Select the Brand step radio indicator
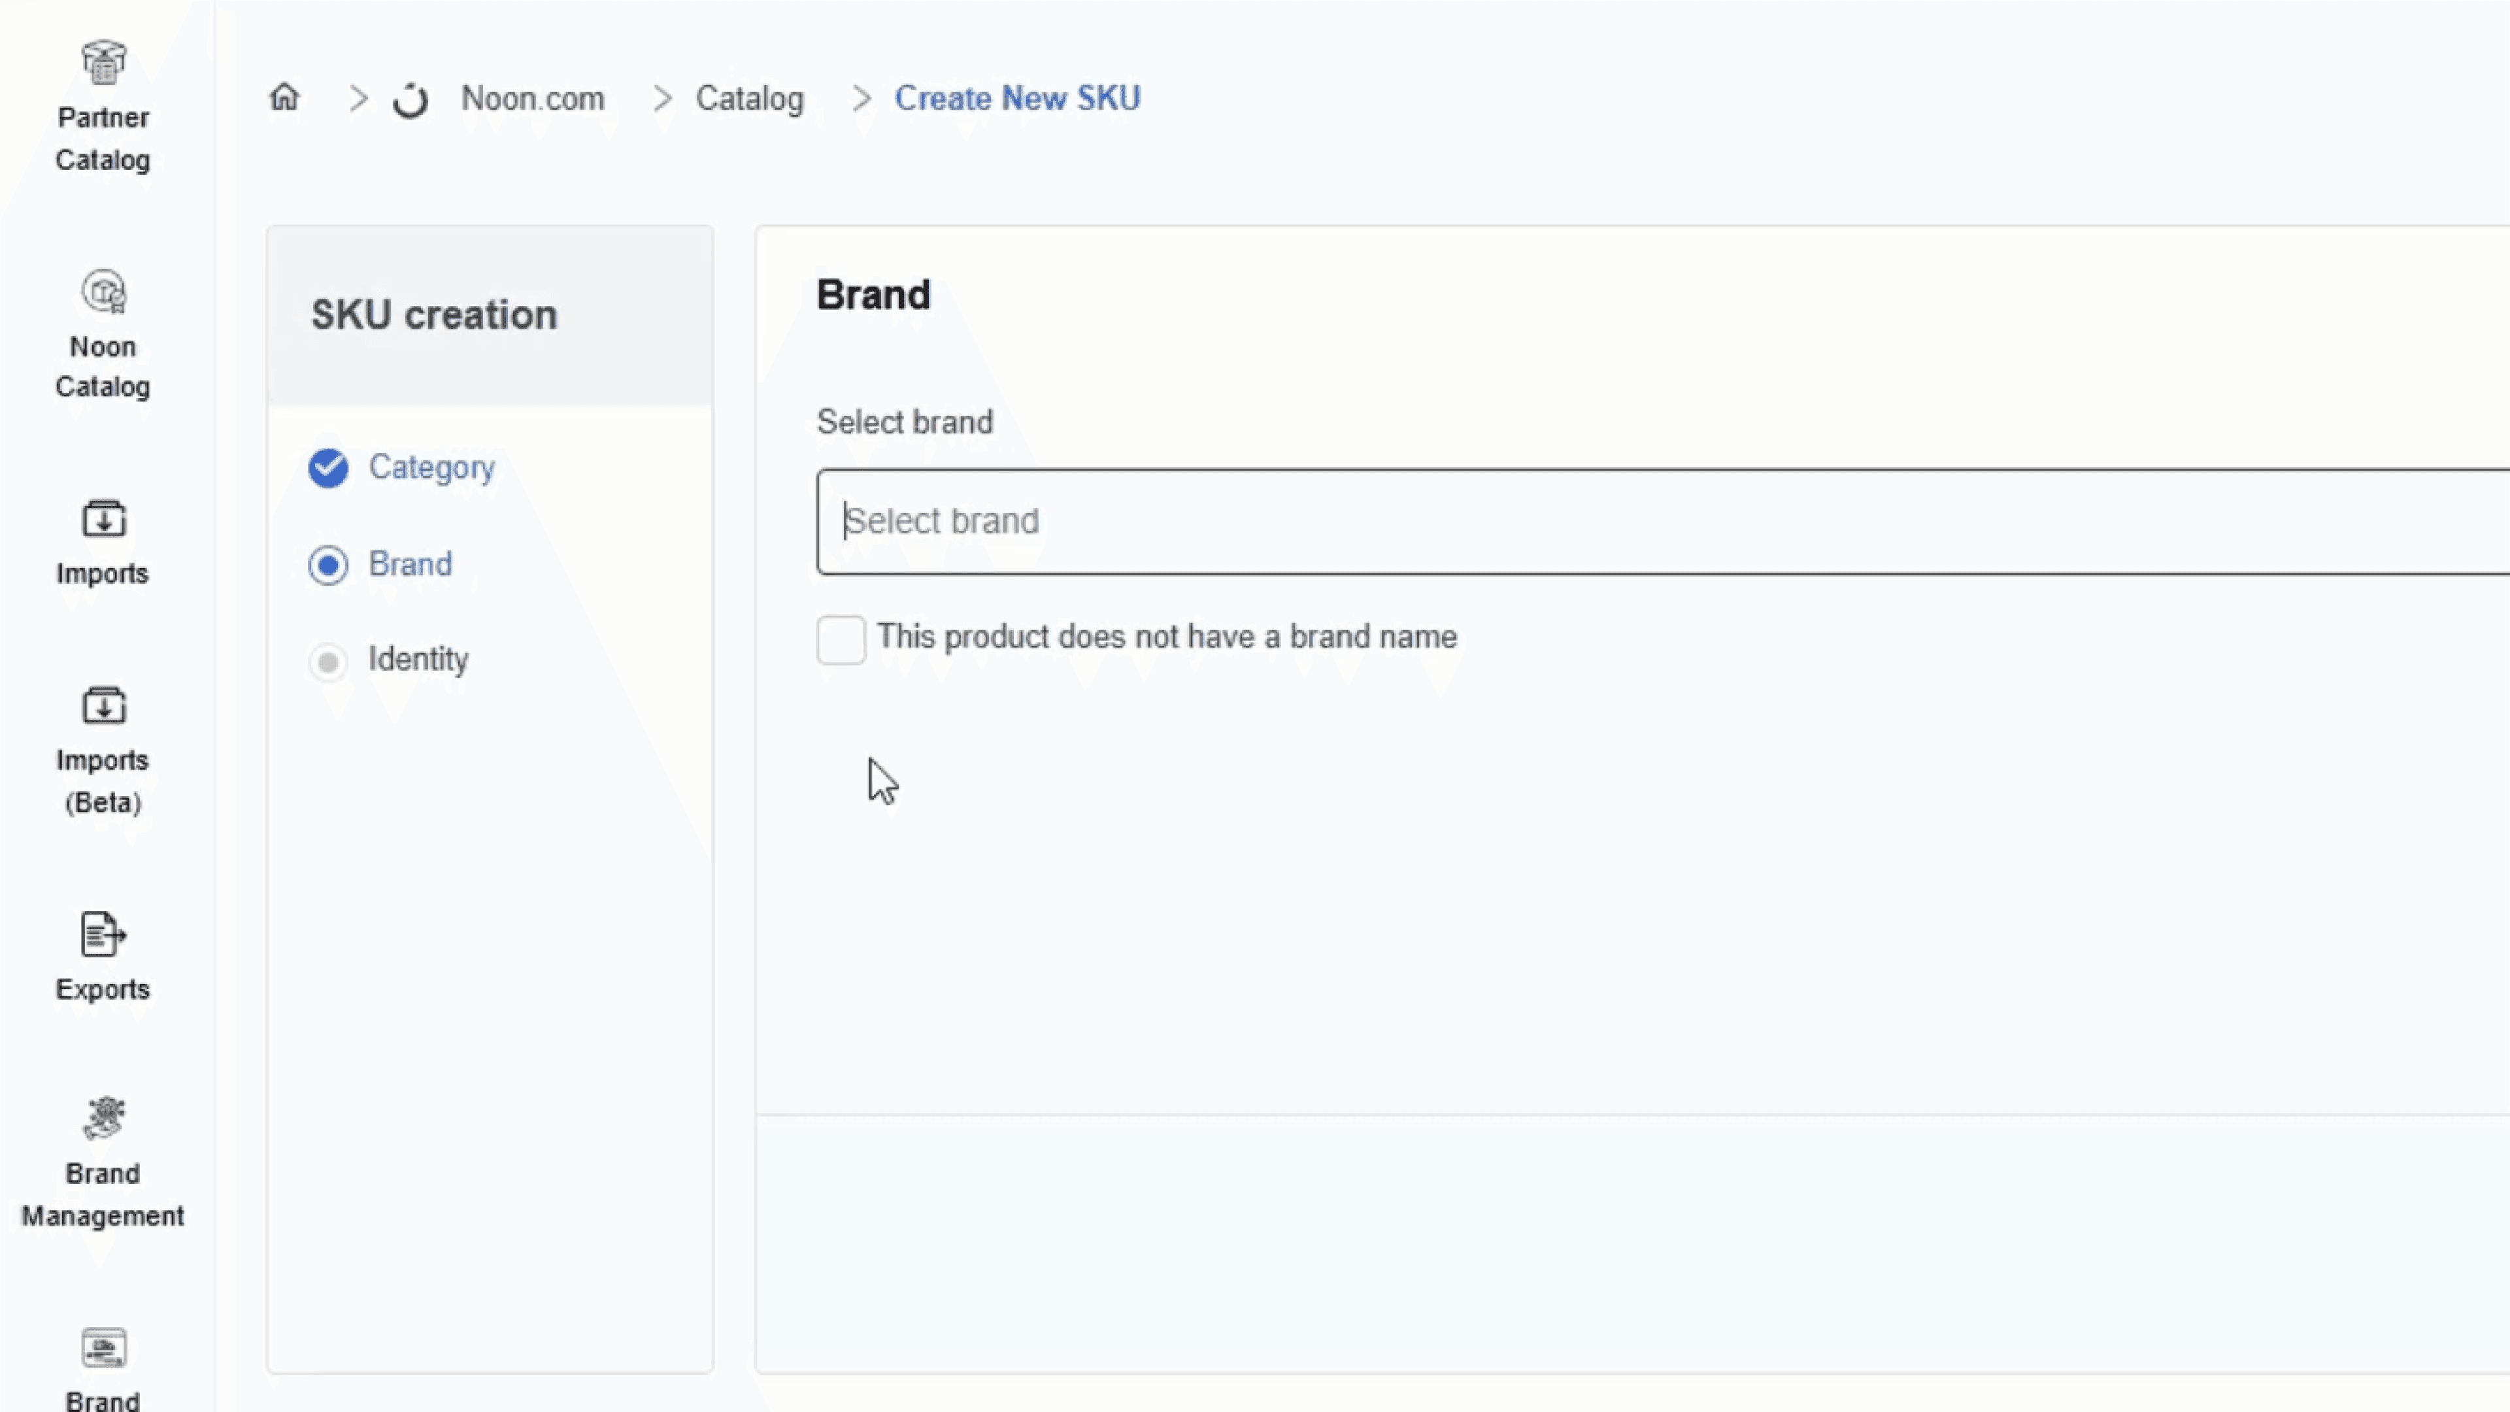The image size is (2510, 1412). pyautogui.click(x=328, y=565)
